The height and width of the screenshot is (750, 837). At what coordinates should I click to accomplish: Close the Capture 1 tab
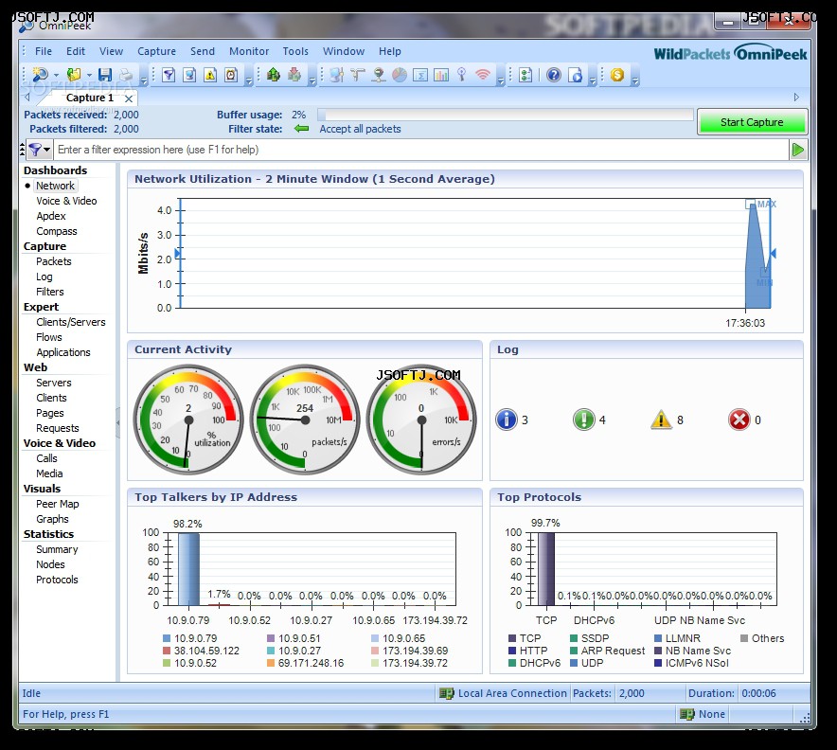(129, 98)
